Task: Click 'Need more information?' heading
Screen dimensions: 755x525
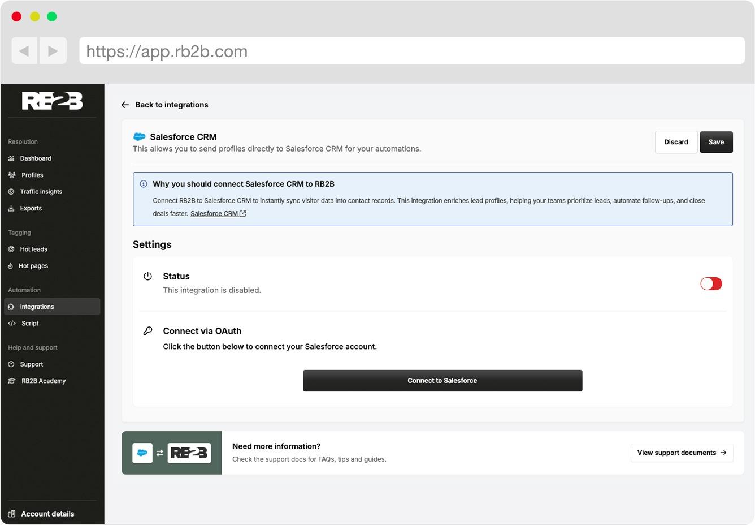Action: [x=276, y=446]
